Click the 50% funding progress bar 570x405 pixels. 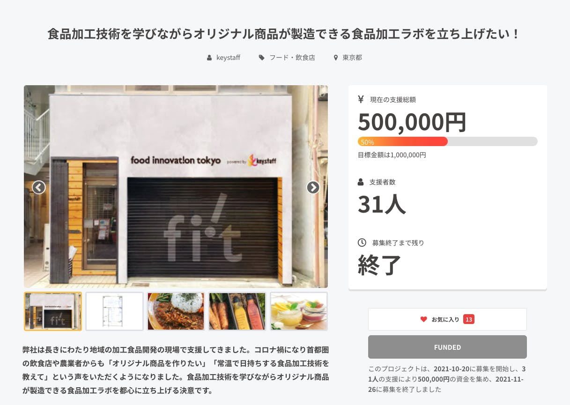[x=447, y=141]
